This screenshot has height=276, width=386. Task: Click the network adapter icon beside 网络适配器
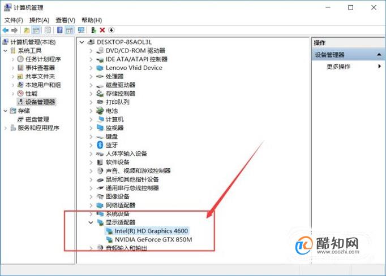click(x=100, y=205)
